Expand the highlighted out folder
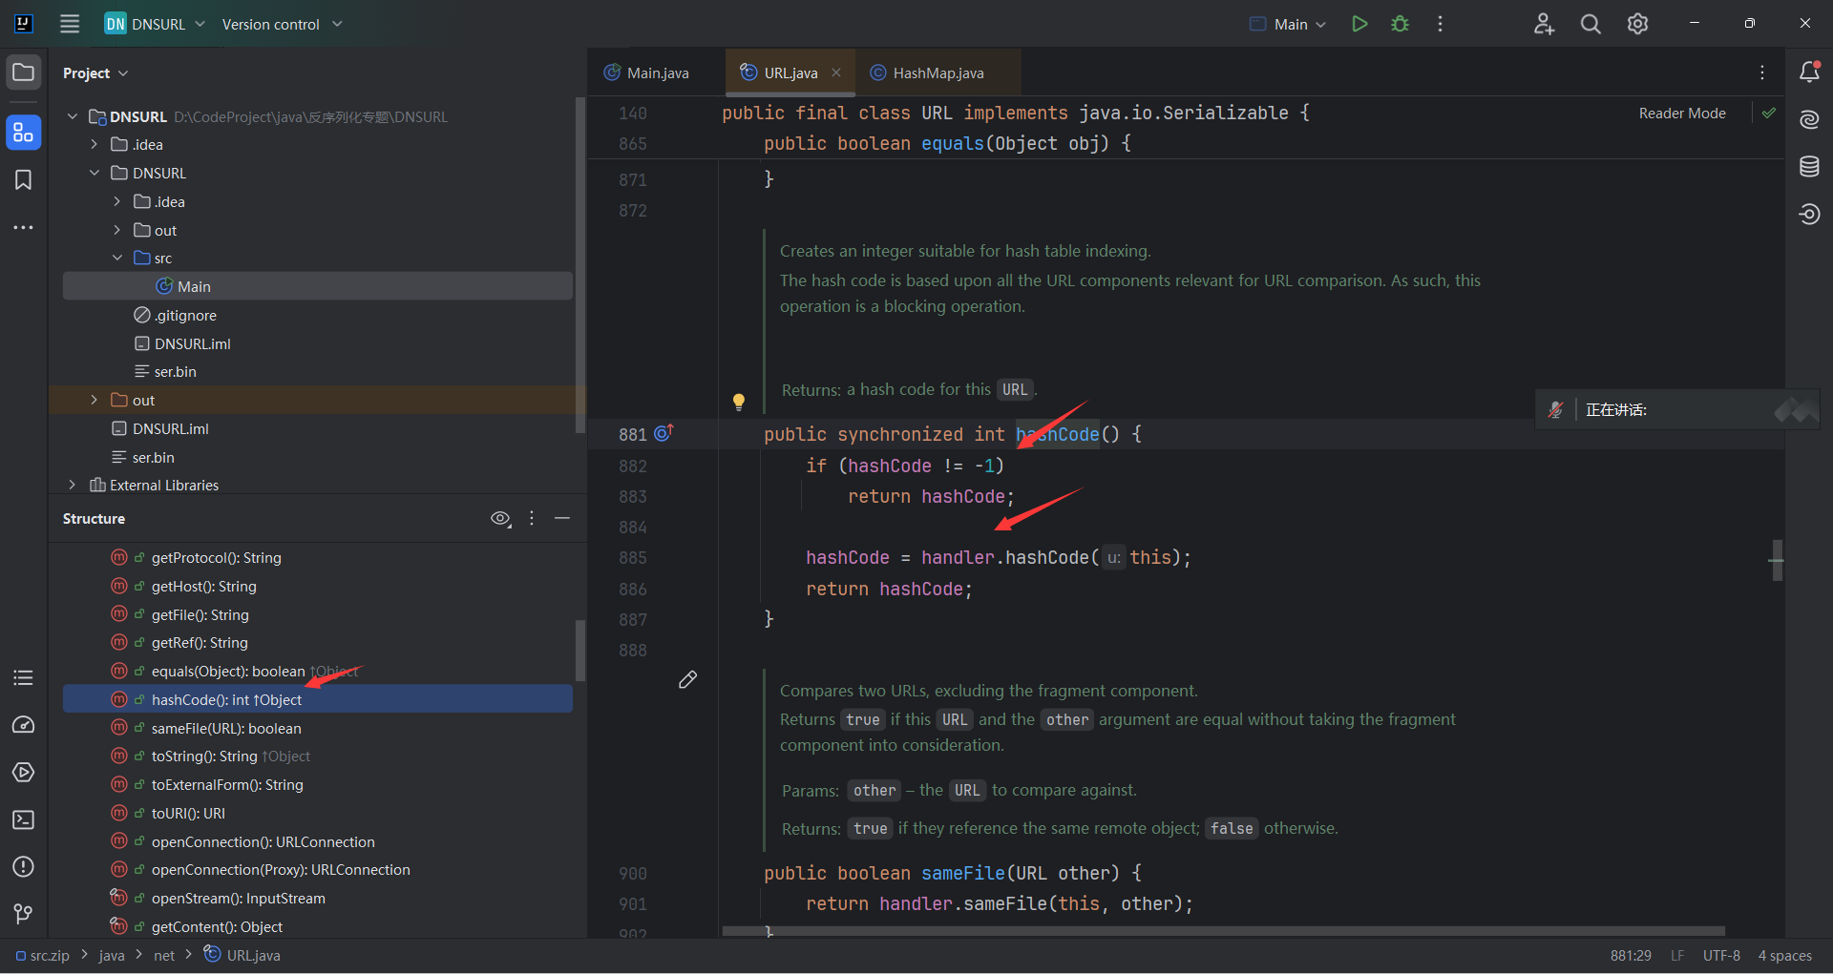1833x974 pixels. coord(95,400)
